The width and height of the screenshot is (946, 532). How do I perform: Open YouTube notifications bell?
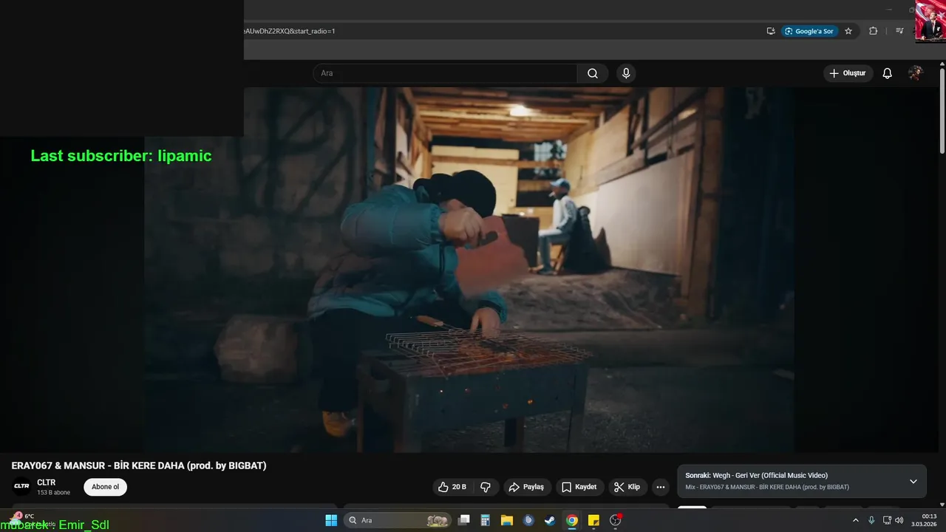[x=888, y=73]
